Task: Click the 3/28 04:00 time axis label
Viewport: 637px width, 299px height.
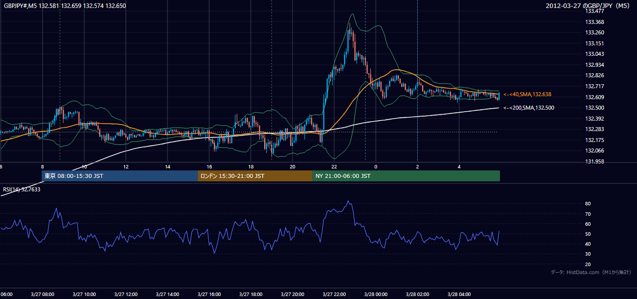Action: click(x=459, y=294)
